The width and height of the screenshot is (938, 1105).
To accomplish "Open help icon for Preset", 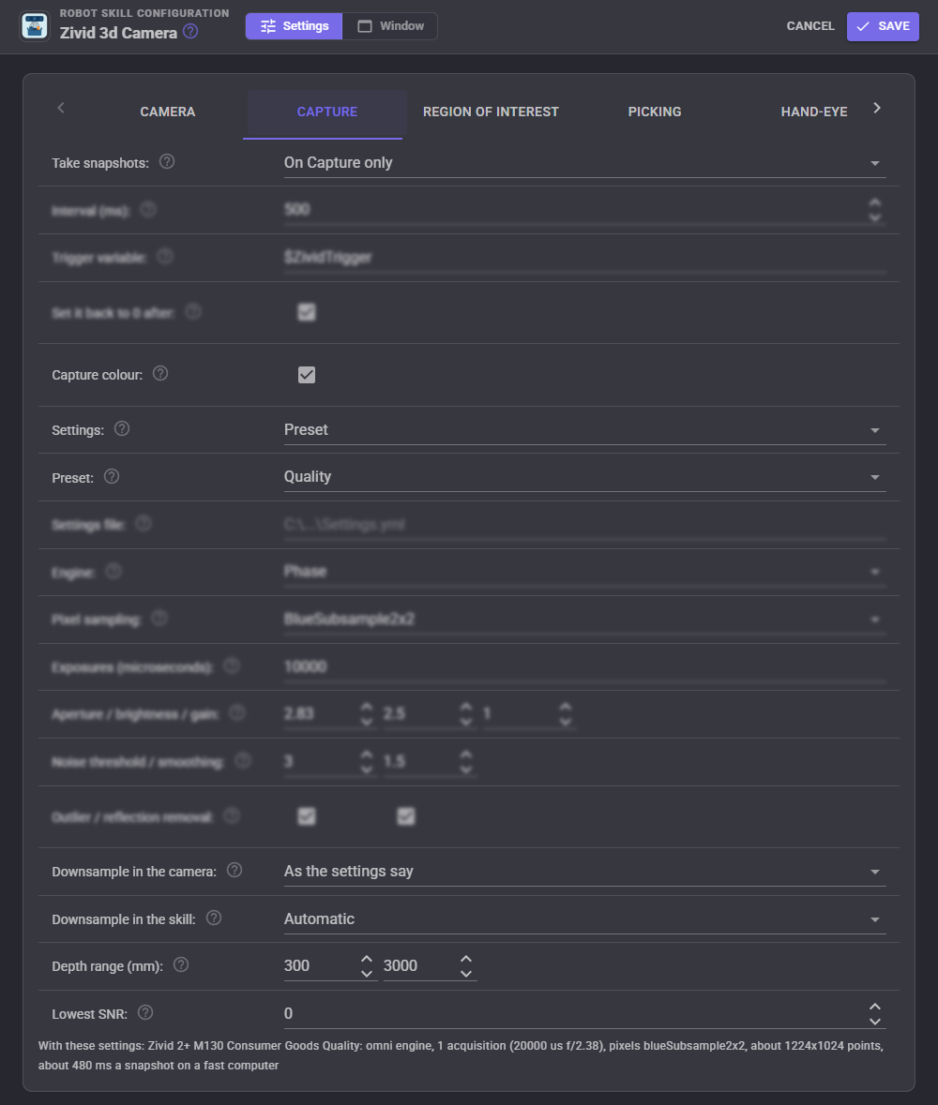I will 111,476.
